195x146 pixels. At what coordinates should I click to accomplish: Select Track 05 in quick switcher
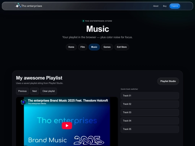pos(150,129)
